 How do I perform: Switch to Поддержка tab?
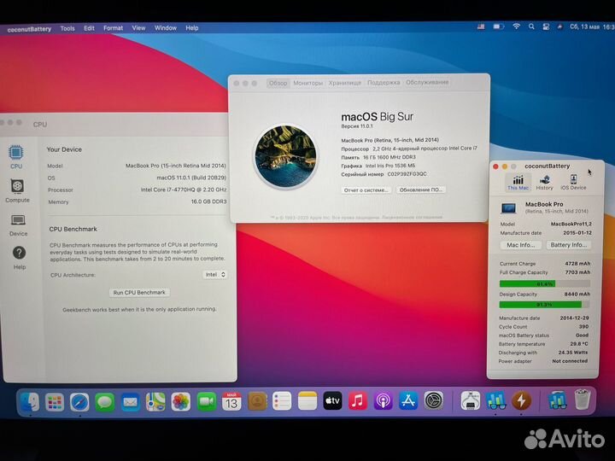(384, 82)
